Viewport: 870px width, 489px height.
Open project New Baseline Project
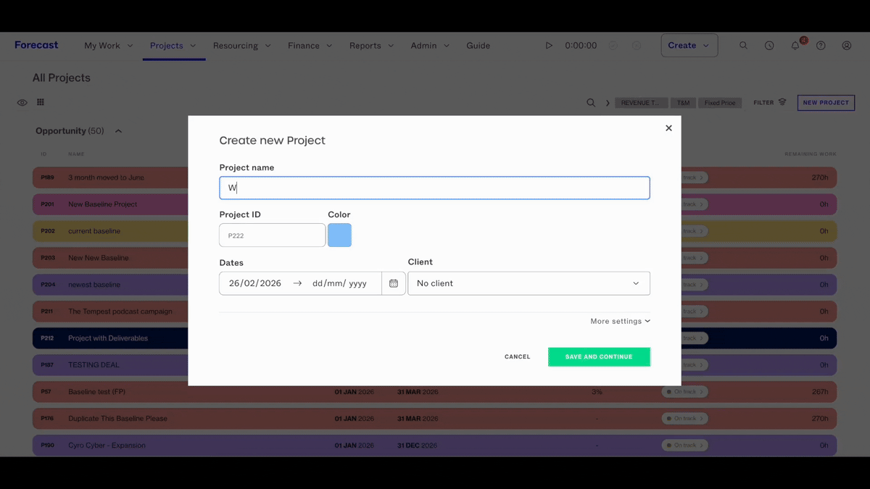[102, 204]
